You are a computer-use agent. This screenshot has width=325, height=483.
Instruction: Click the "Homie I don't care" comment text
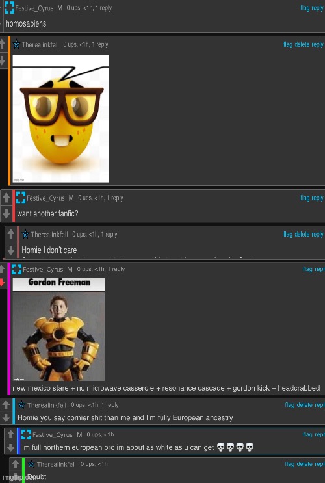[49, 250]
